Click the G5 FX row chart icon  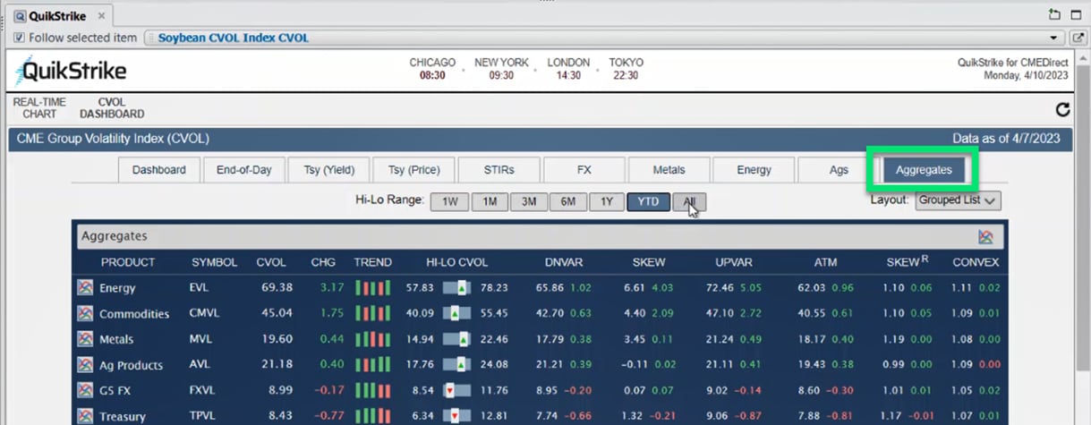pyautogui.click(x=85, y=390)
